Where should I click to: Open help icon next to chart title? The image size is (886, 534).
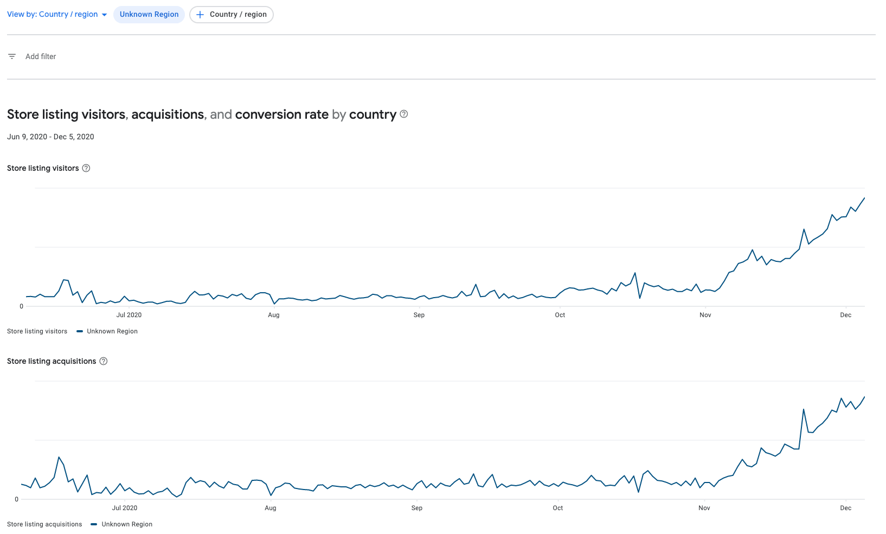(404, 114)
